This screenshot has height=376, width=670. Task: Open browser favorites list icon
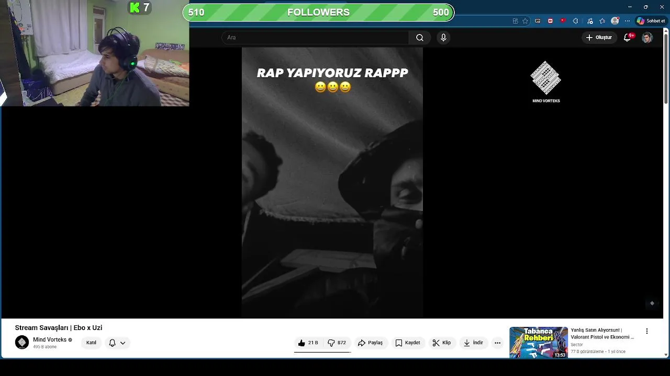pos(602,21)
